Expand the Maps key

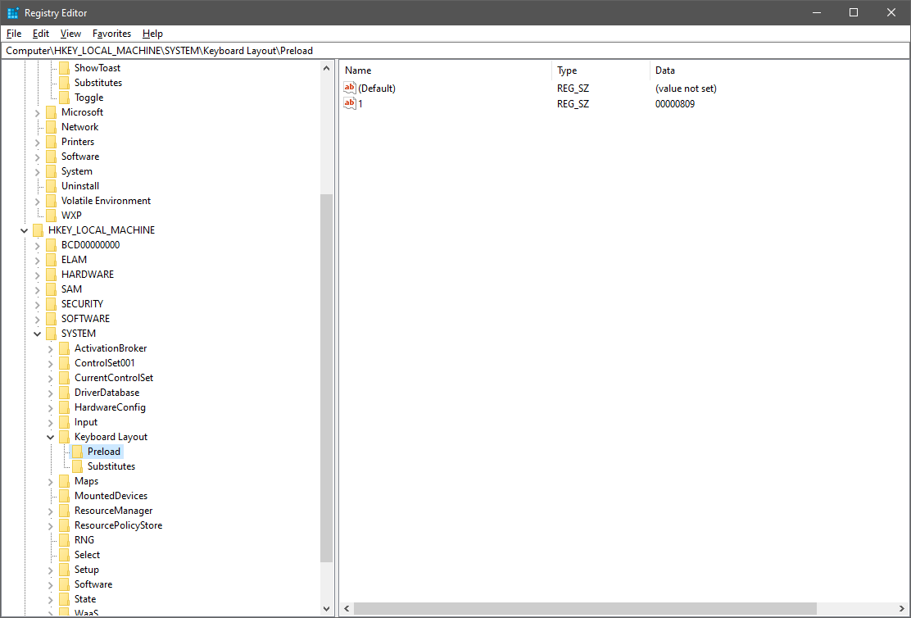click(51, 481)
